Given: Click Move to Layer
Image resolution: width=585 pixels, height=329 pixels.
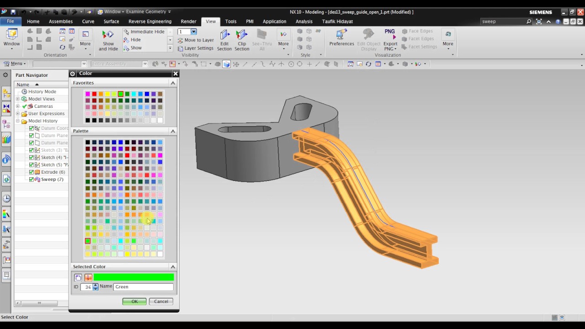Looking at the screenshot, I should (x=196, y=40).
